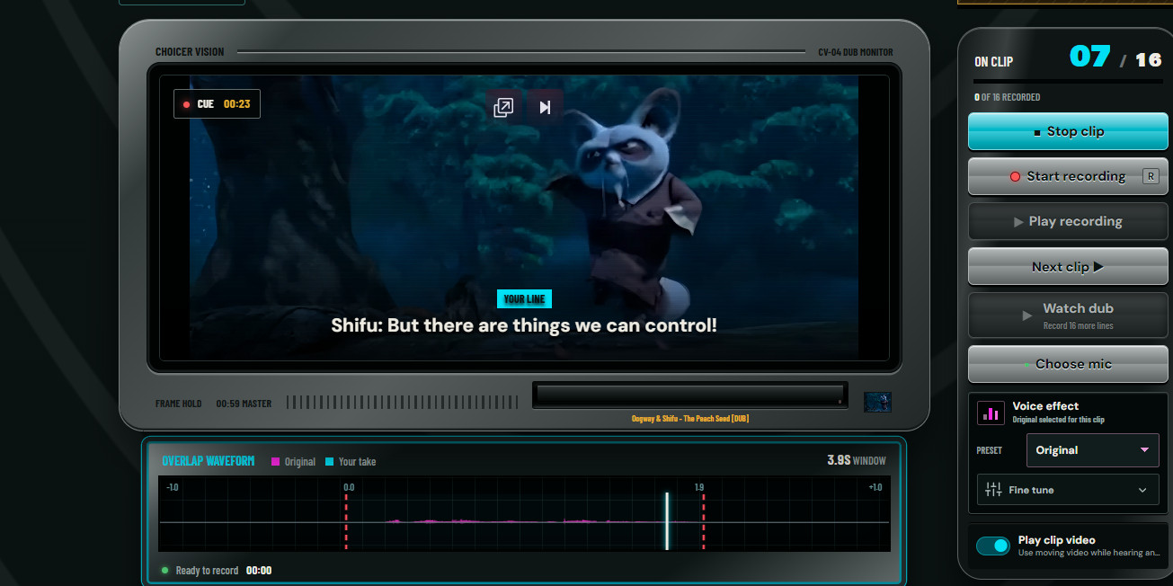
Task: Click the small clip thumbnail on monitor
Action: (x=877, y=402)
